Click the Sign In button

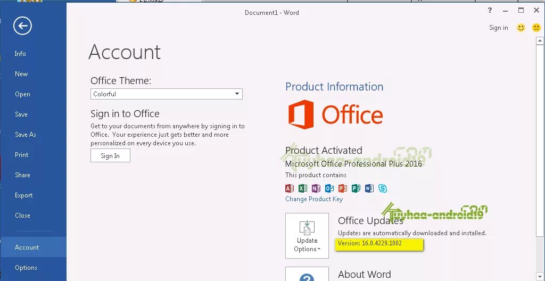[110, 155]
